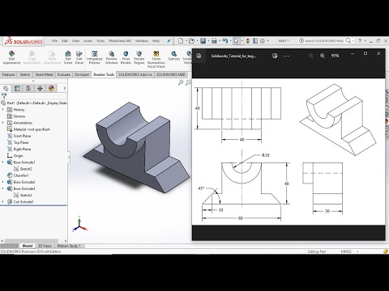This screenshot has width=389, height=291.
Task: Save the current part
Action: tap(203, 41)
